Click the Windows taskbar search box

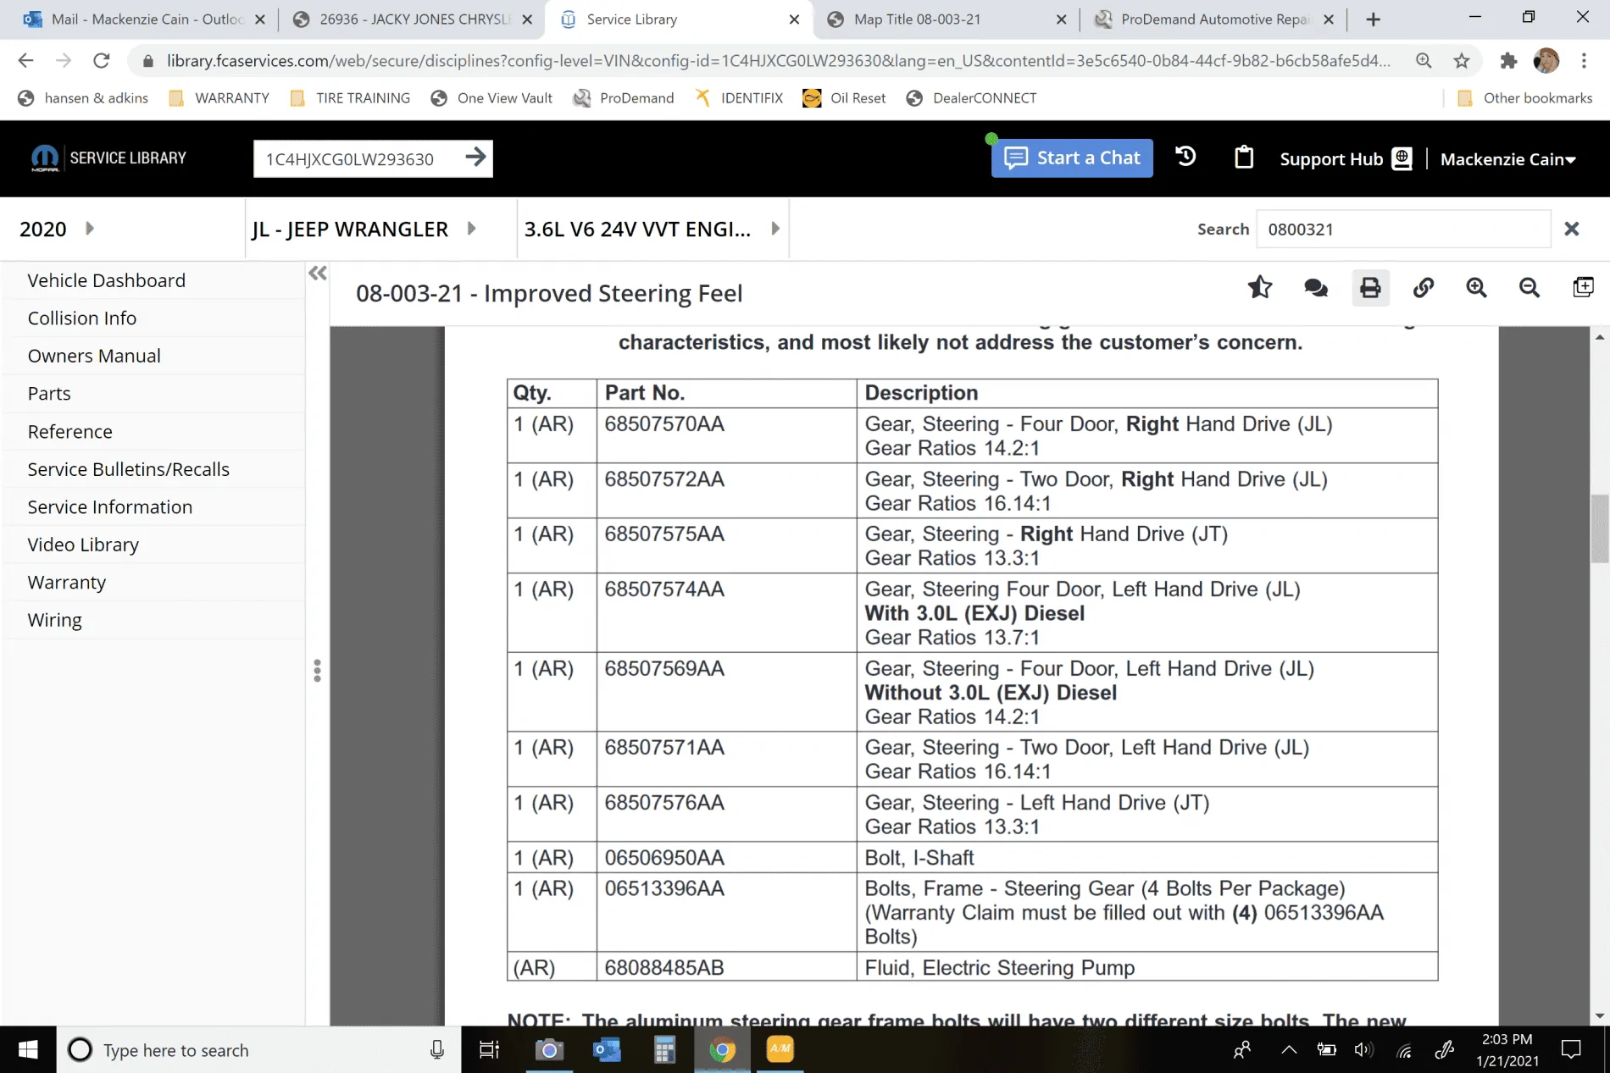(258, 1050)
